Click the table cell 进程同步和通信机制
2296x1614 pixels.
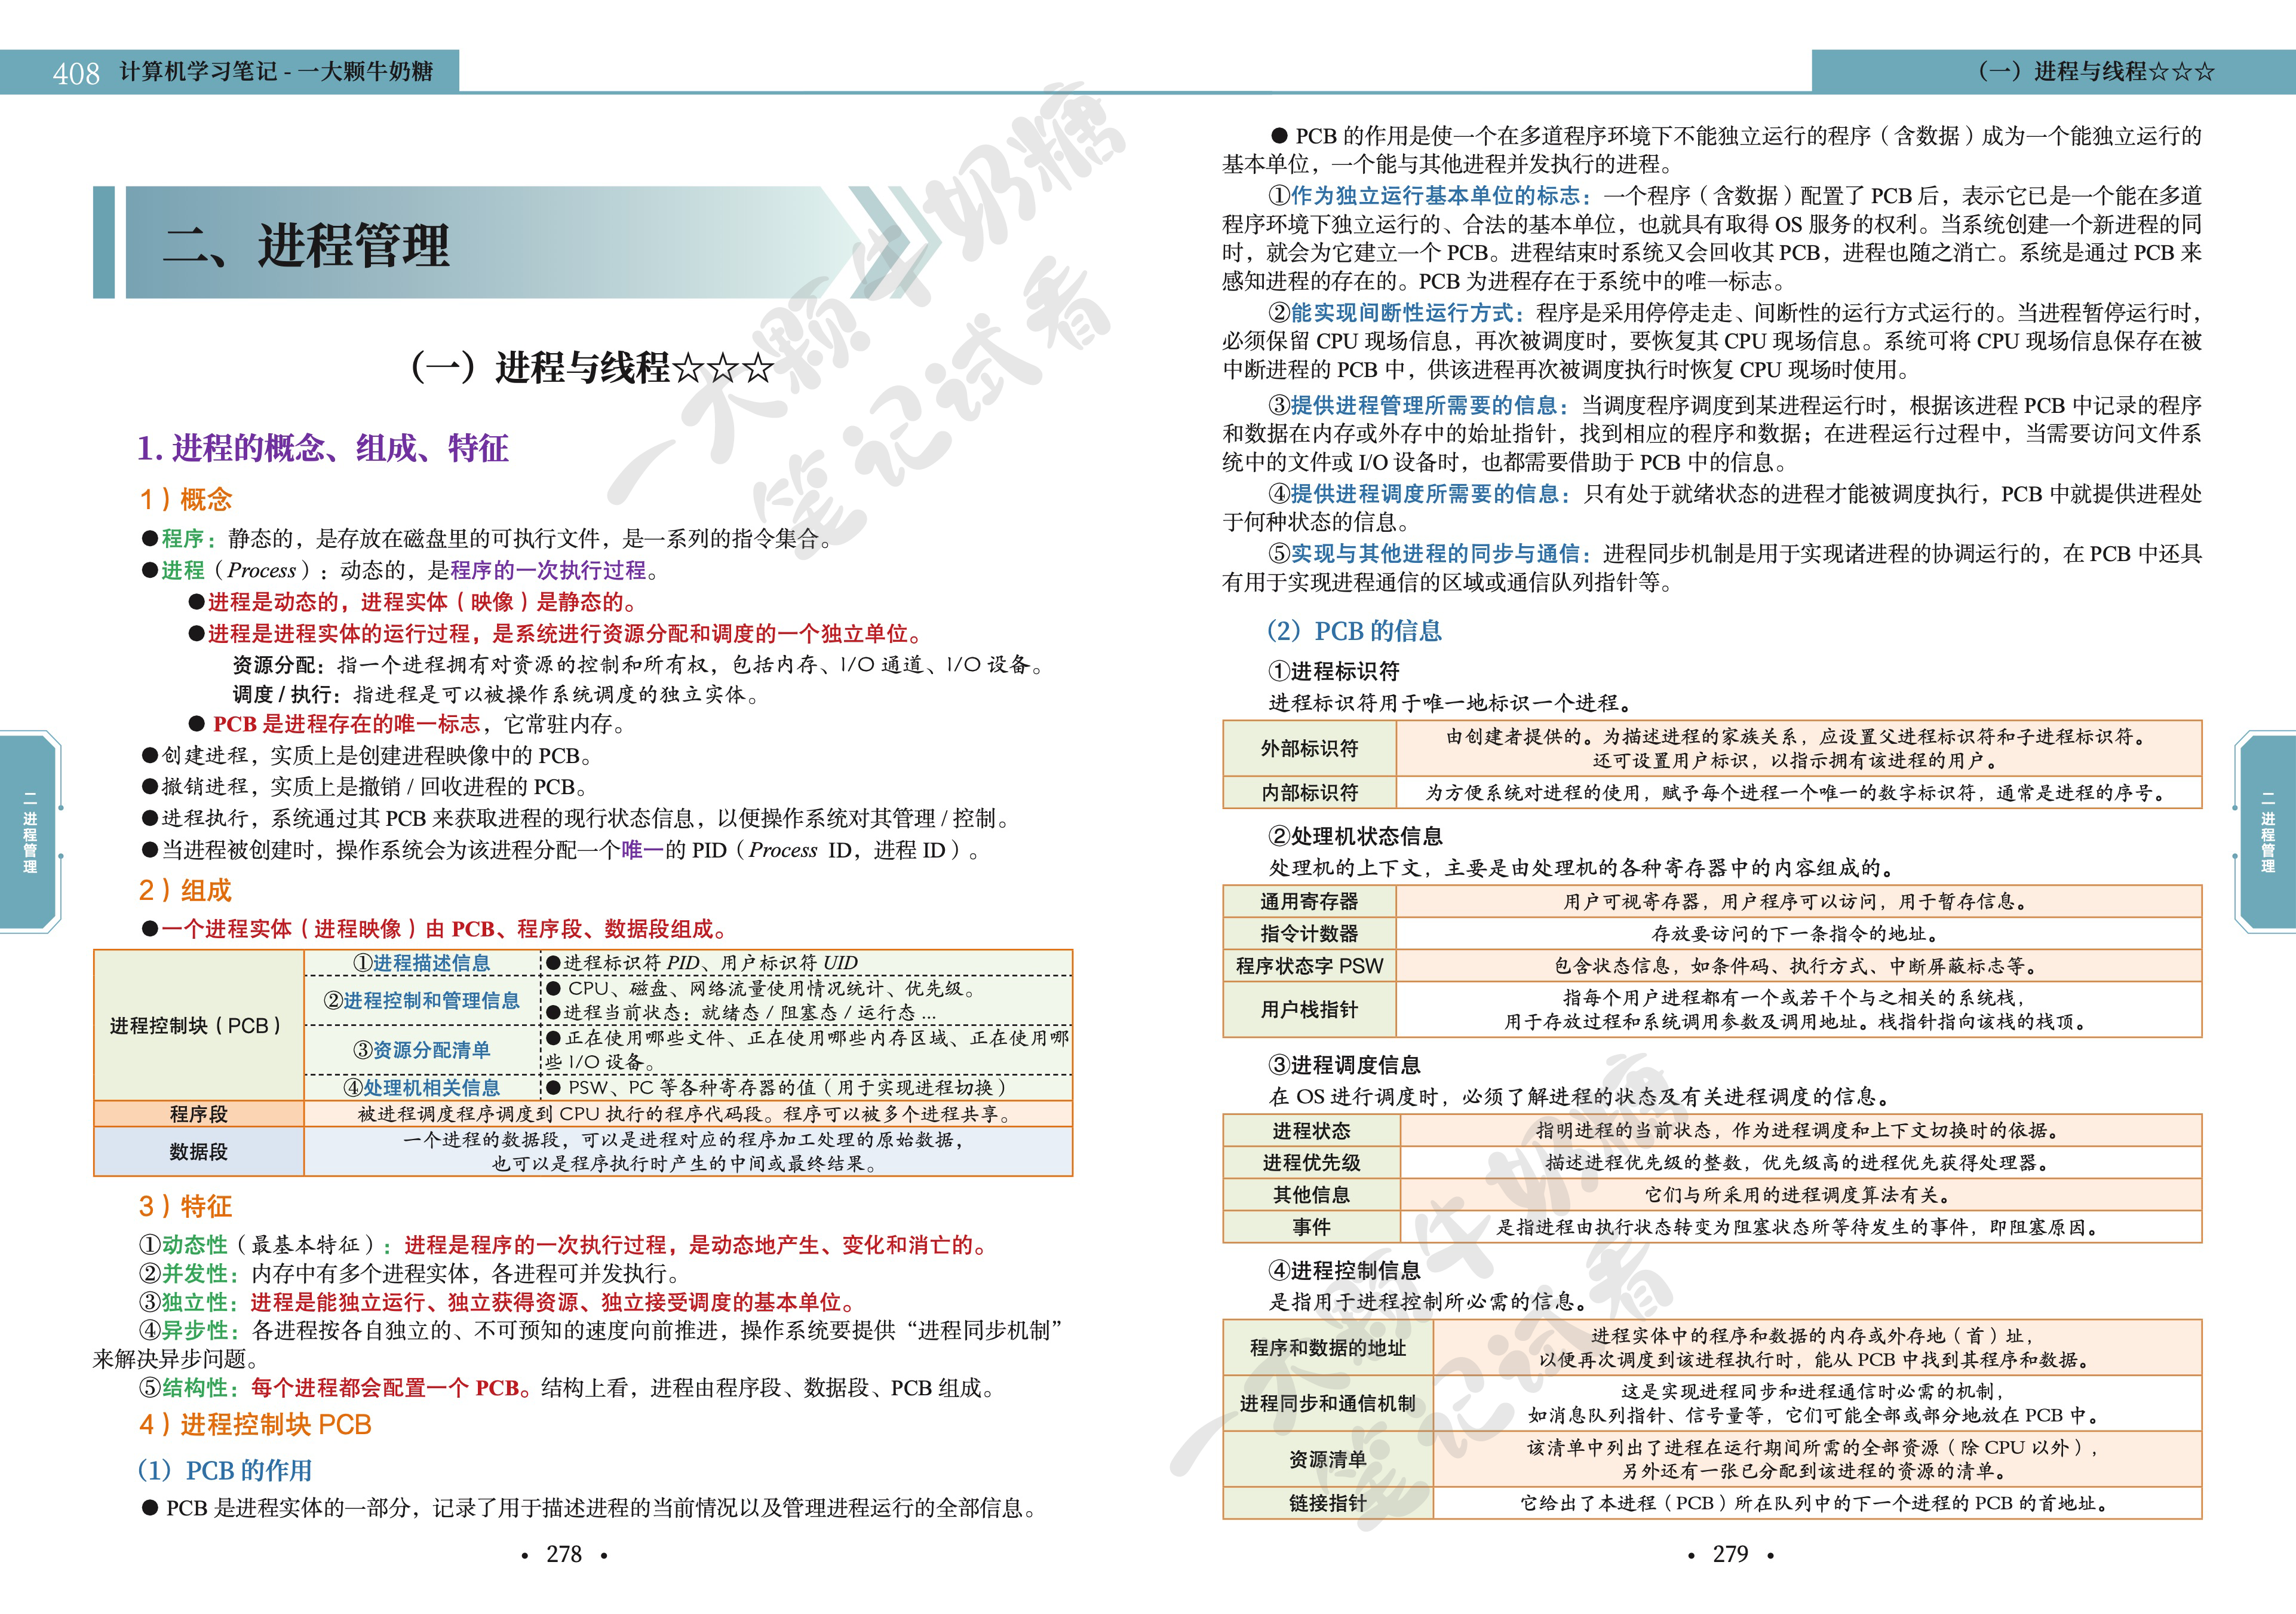coord(1328,1404)
